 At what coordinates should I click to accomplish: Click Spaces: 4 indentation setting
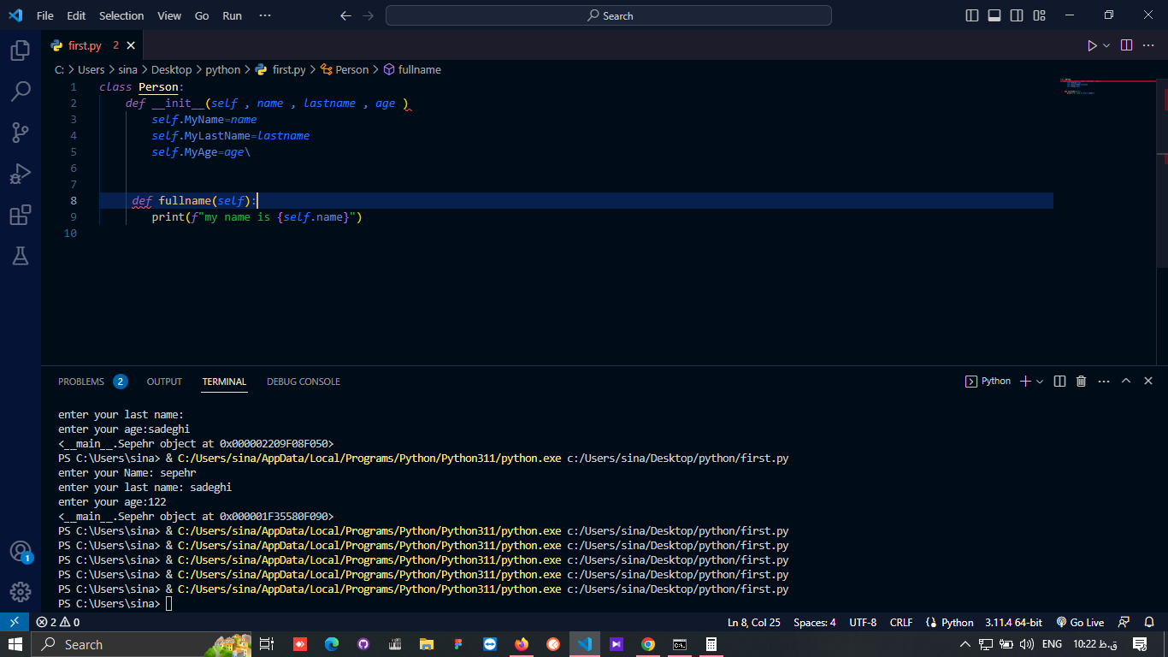coord(814,623)
